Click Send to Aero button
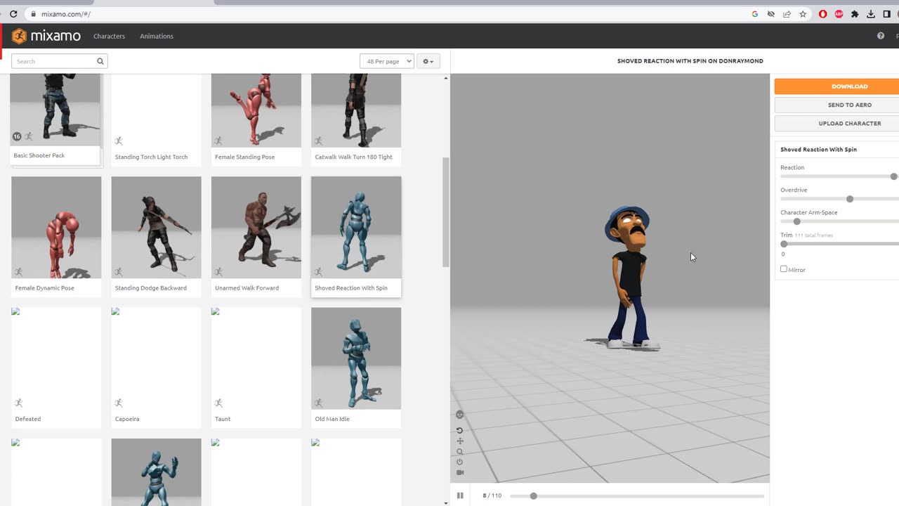Screen dimensions: 899x506 tap(836, 105)
